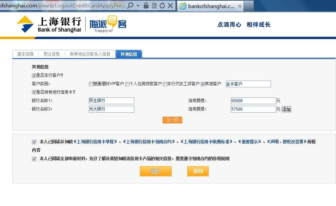
Task: Check the 本行代发工资客户 checkbox
Action: click(x=165, y=84)
